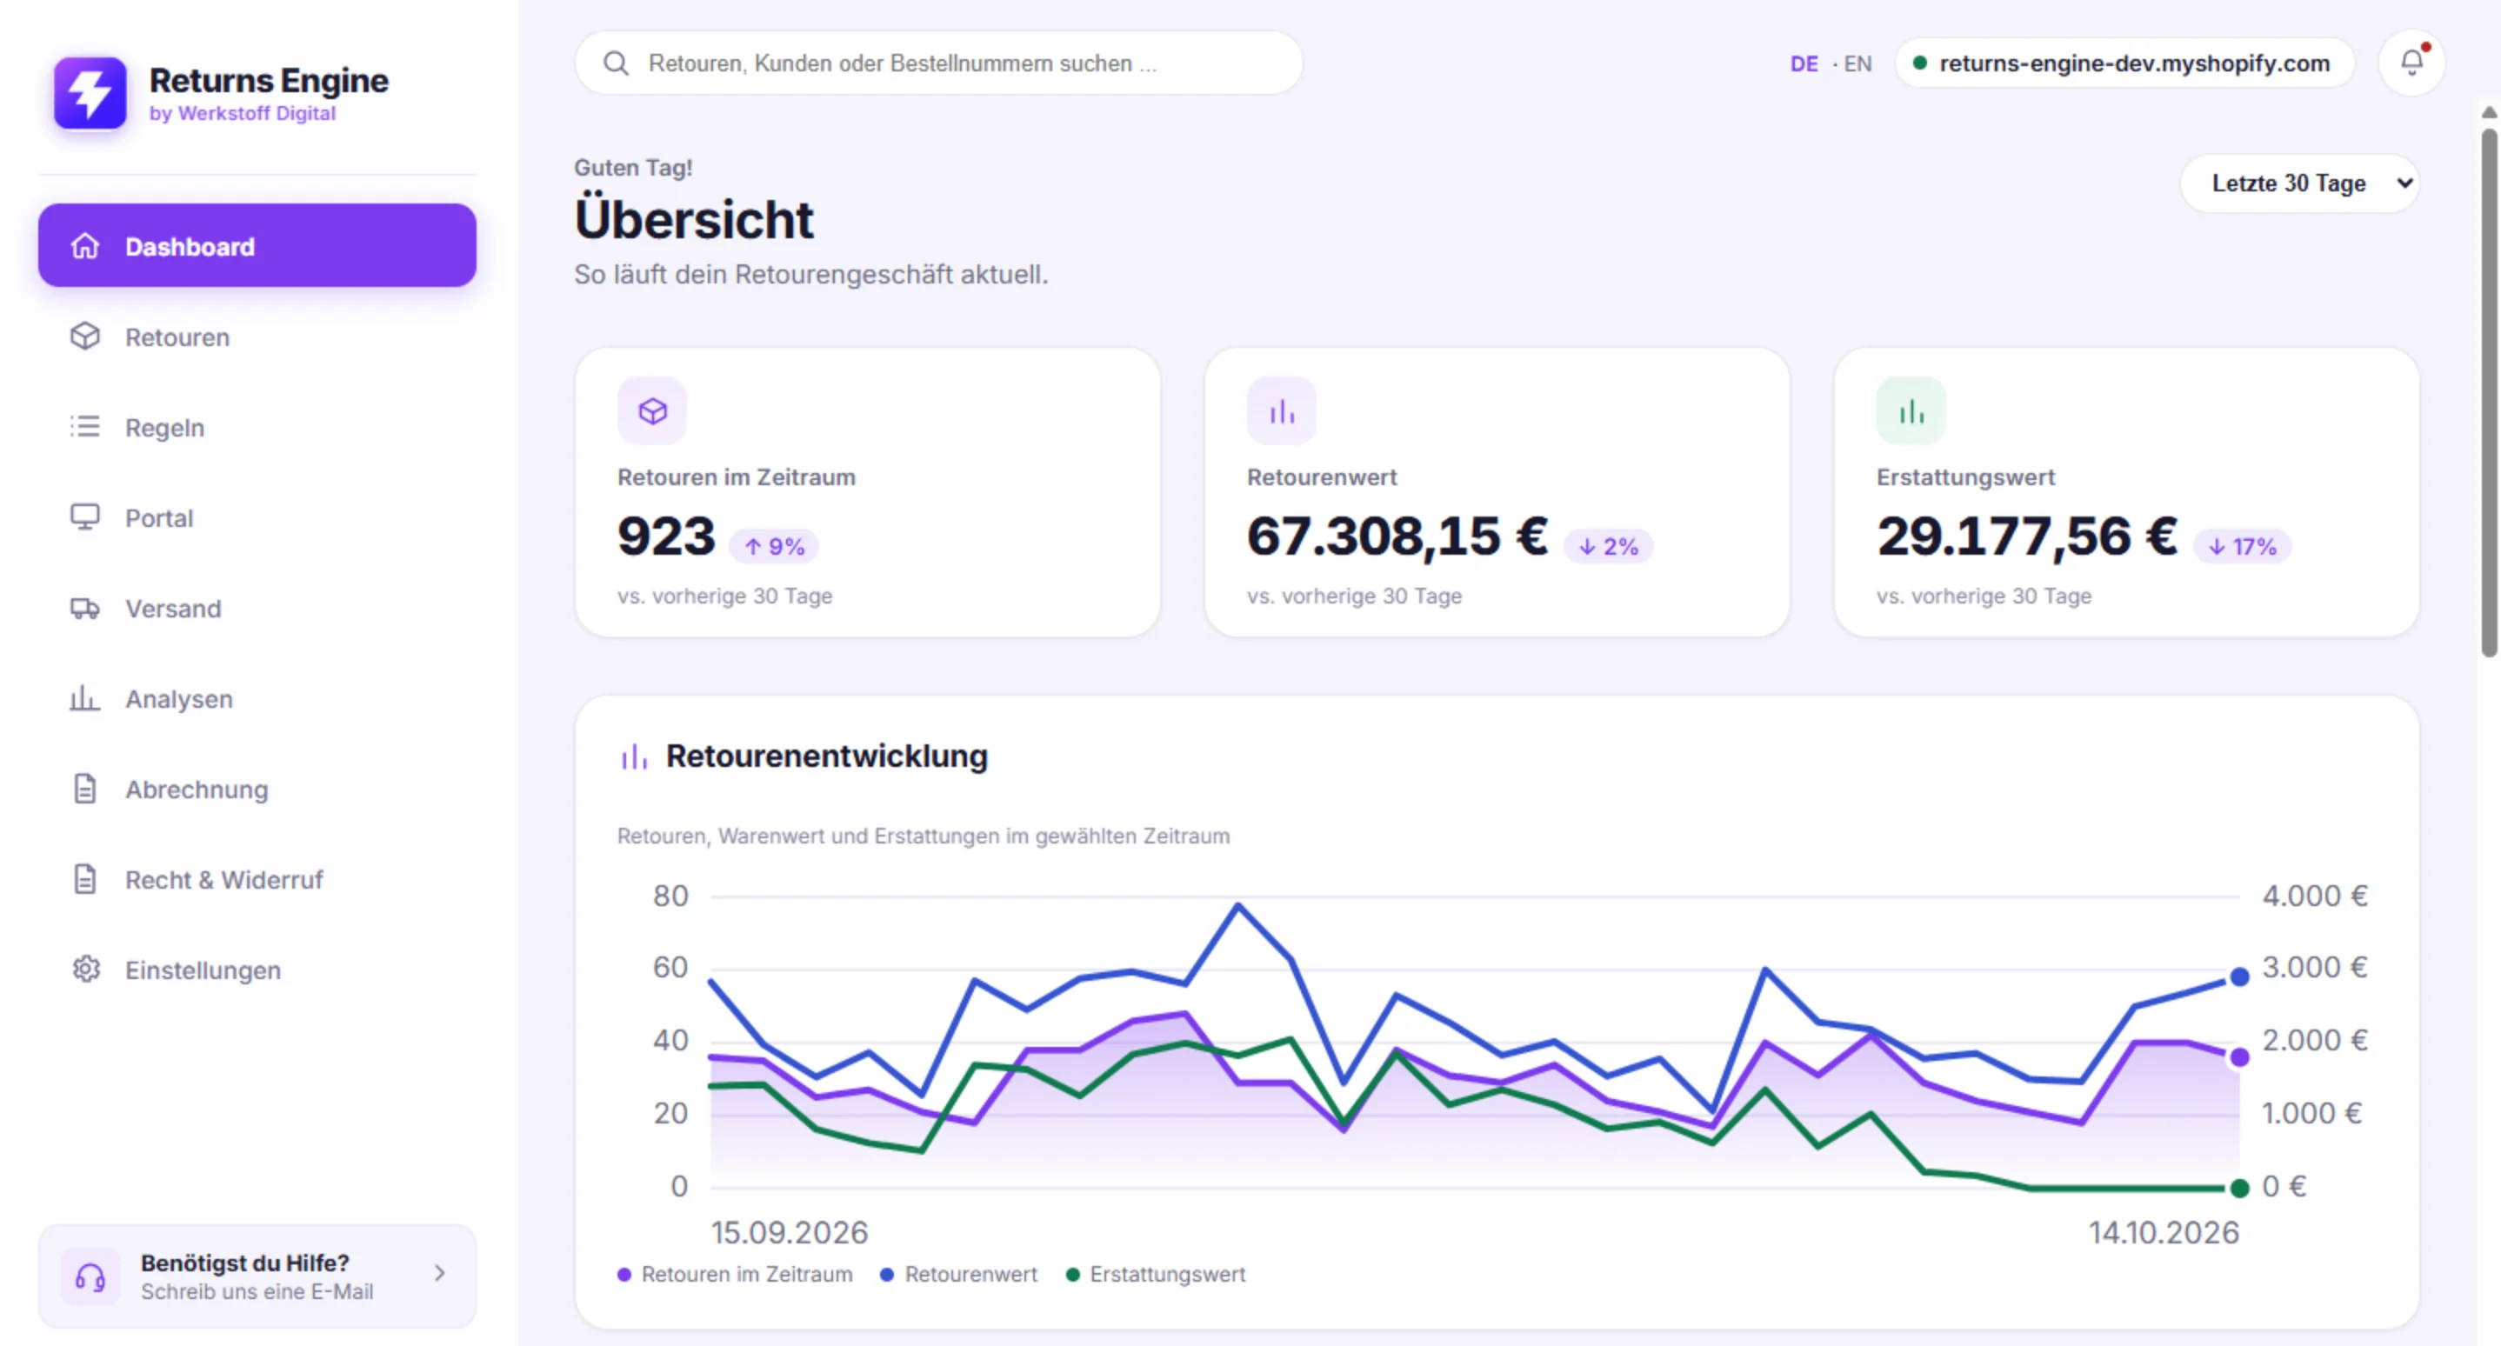Click the Retourenentwicklung heading chart icon
Screen dimensions: 2501x1346
pos(634,756)
